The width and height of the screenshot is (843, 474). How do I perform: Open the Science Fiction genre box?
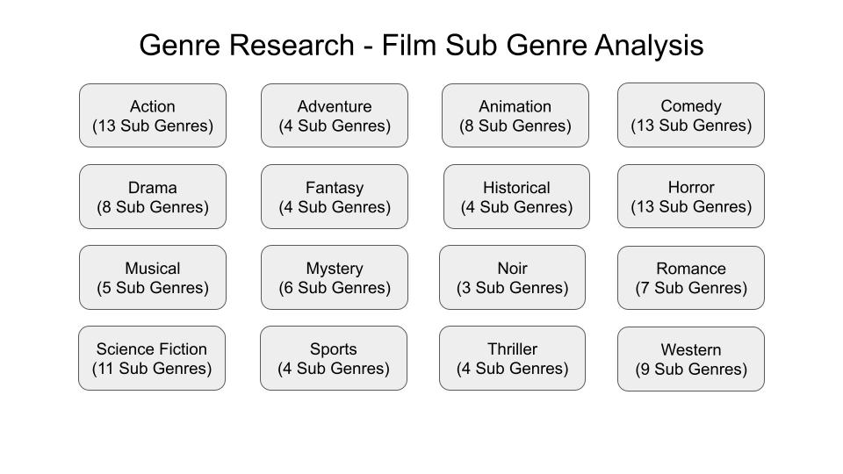coord(152,358)
